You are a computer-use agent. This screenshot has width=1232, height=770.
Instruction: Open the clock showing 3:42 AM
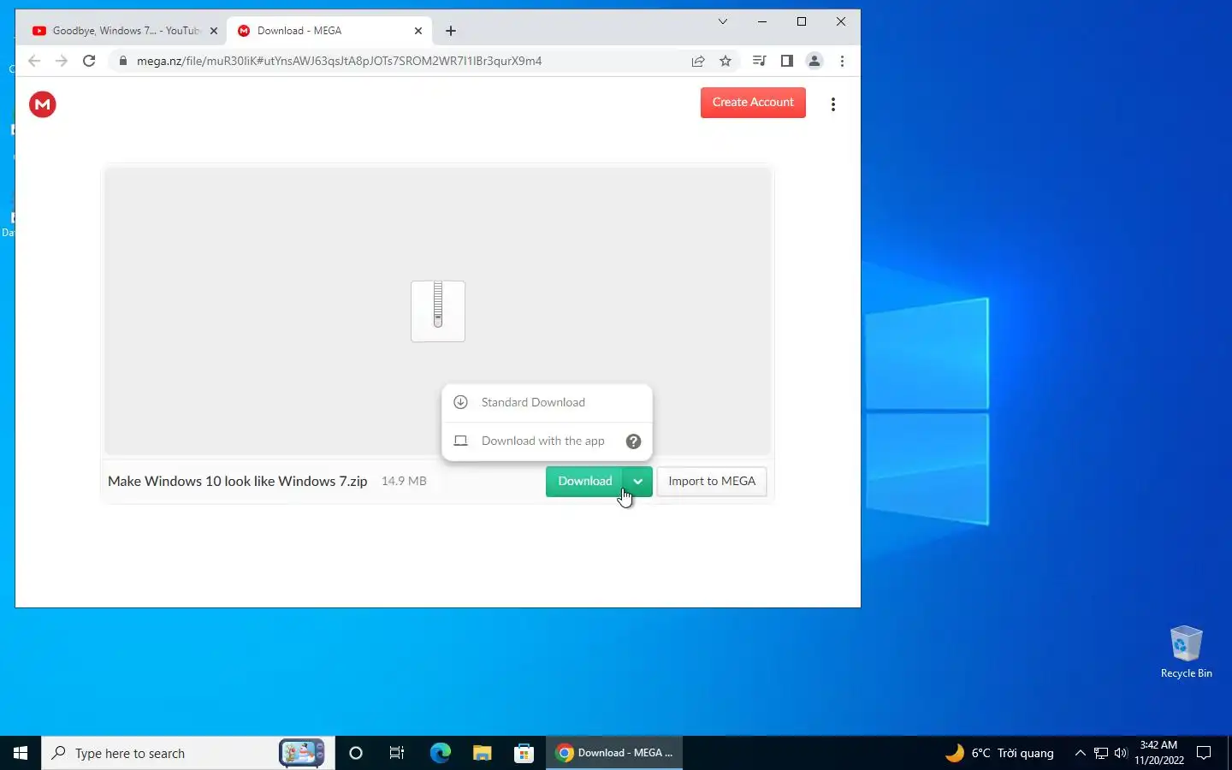click(1159, 753)
